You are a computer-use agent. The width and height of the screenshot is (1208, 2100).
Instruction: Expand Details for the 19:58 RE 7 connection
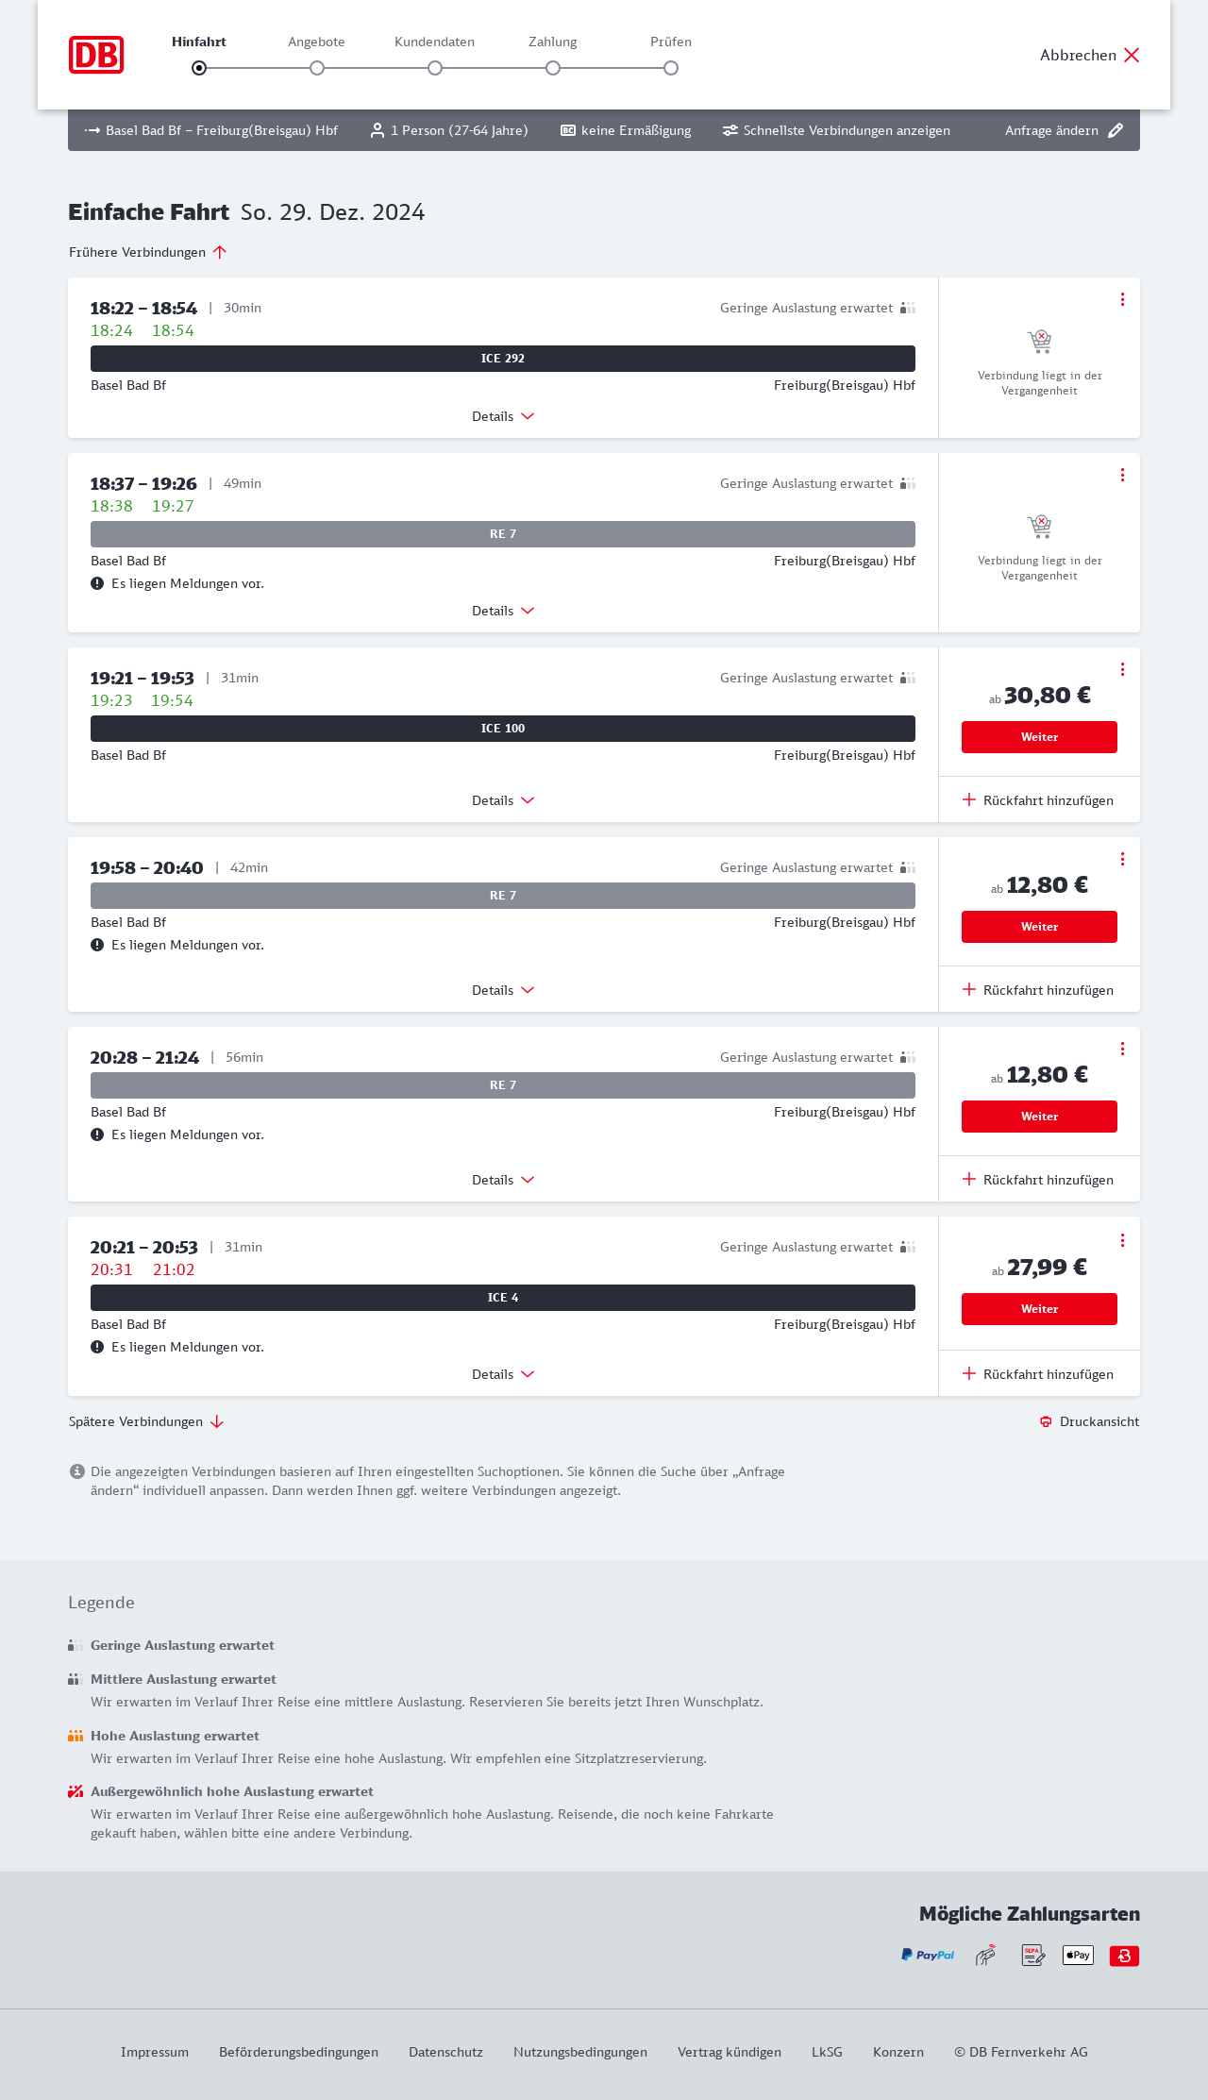(x=503, y=990)
